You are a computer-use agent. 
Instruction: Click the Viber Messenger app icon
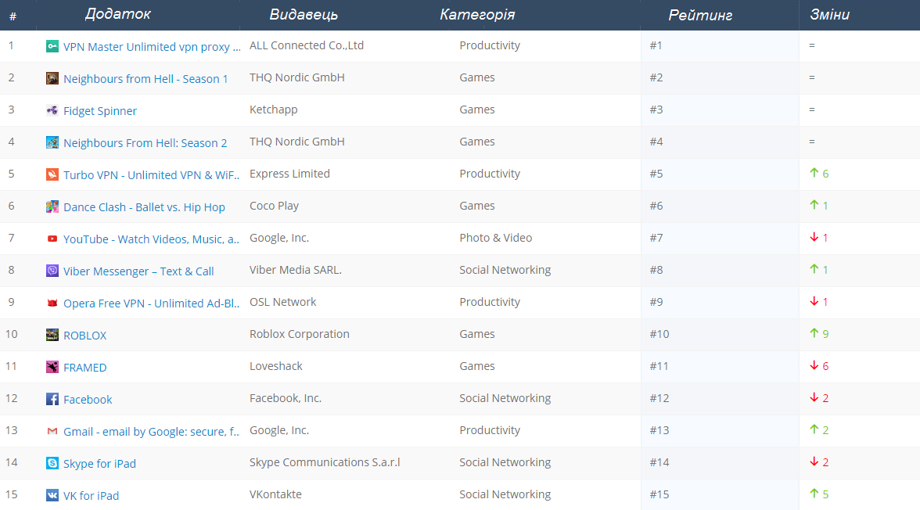(x=52, y=271)
